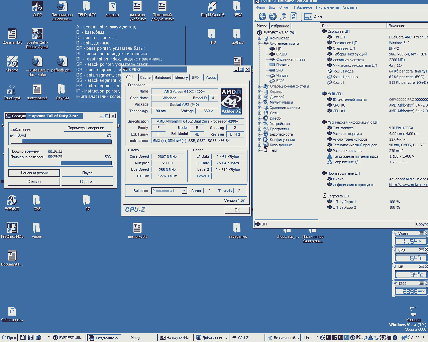This screenshot has height=342, width=428.
Task: Click OK in the CPU-Z window
Action: (x=237, y=210)
